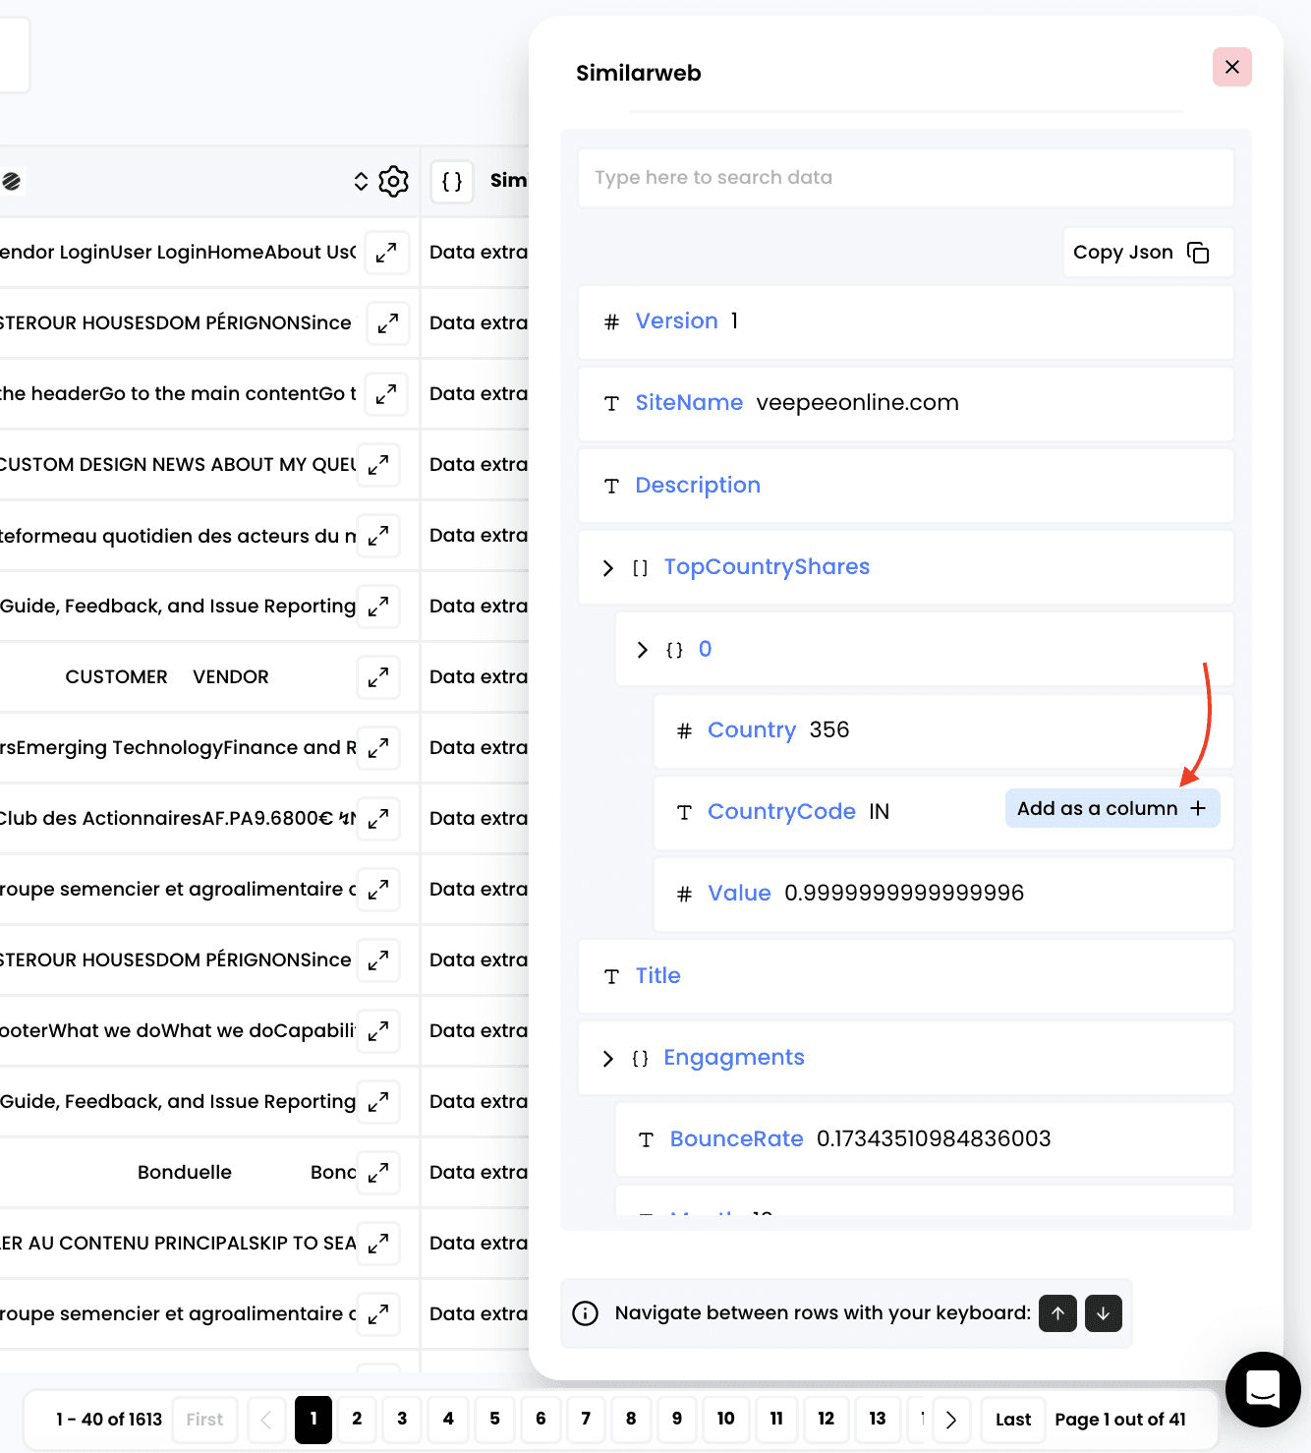Open the chat support widget
Viewport: 1311px width, 1453px height.
pyautogui.click(x=1263, y=1389)
